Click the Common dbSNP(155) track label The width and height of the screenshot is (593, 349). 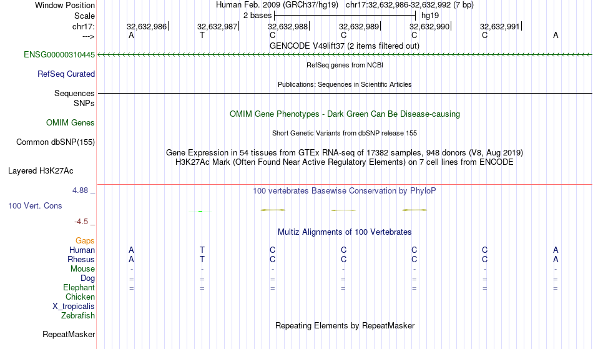pyautogui.click(x=55, y=142)
